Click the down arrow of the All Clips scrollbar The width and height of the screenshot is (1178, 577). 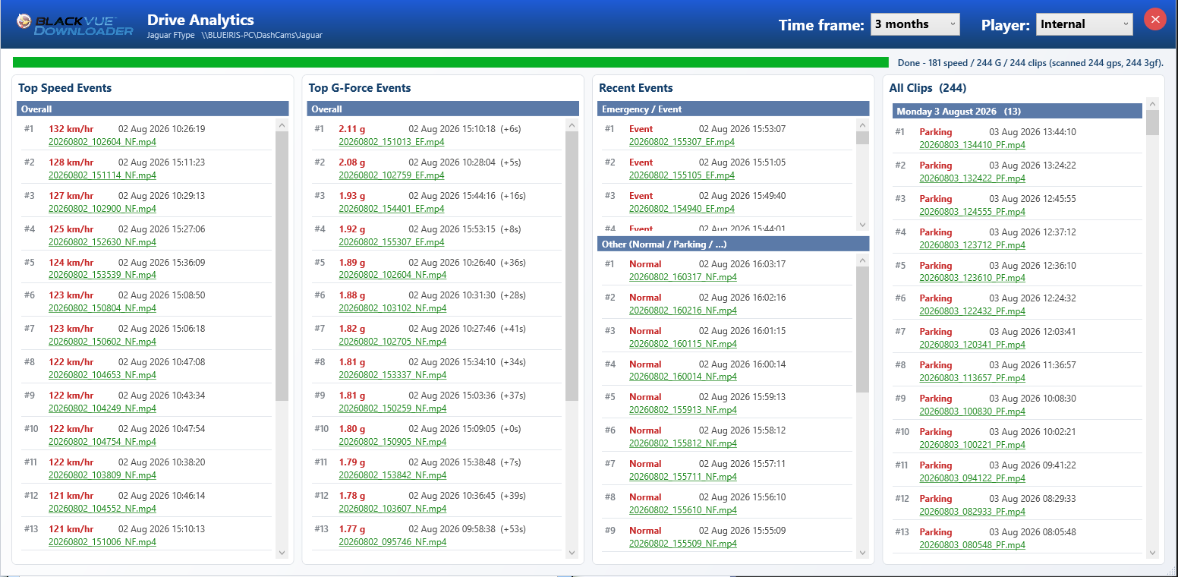pos(1152,553)
